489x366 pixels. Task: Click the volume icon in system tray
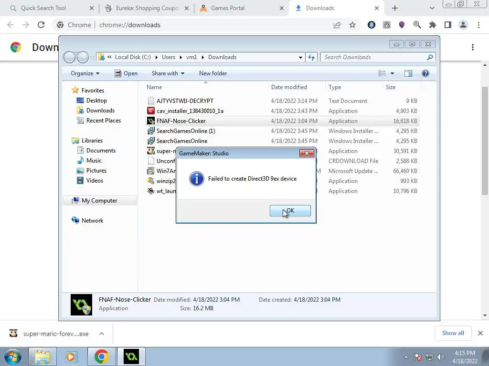440,357
